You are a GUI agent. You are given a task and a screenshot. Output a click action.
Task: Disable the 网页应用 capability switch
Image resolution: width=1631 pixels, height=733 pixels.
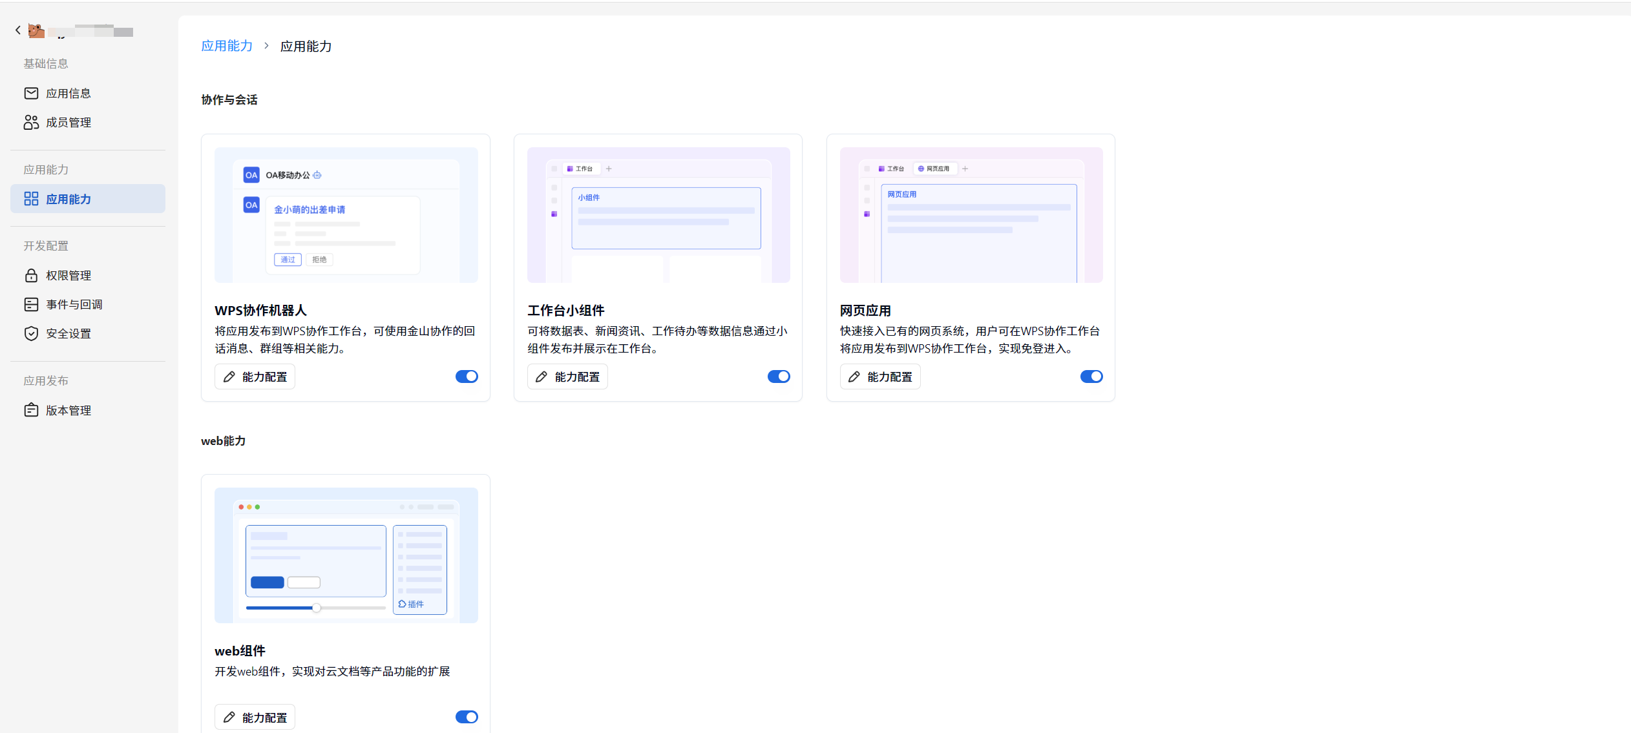[x=1091, y=376]
